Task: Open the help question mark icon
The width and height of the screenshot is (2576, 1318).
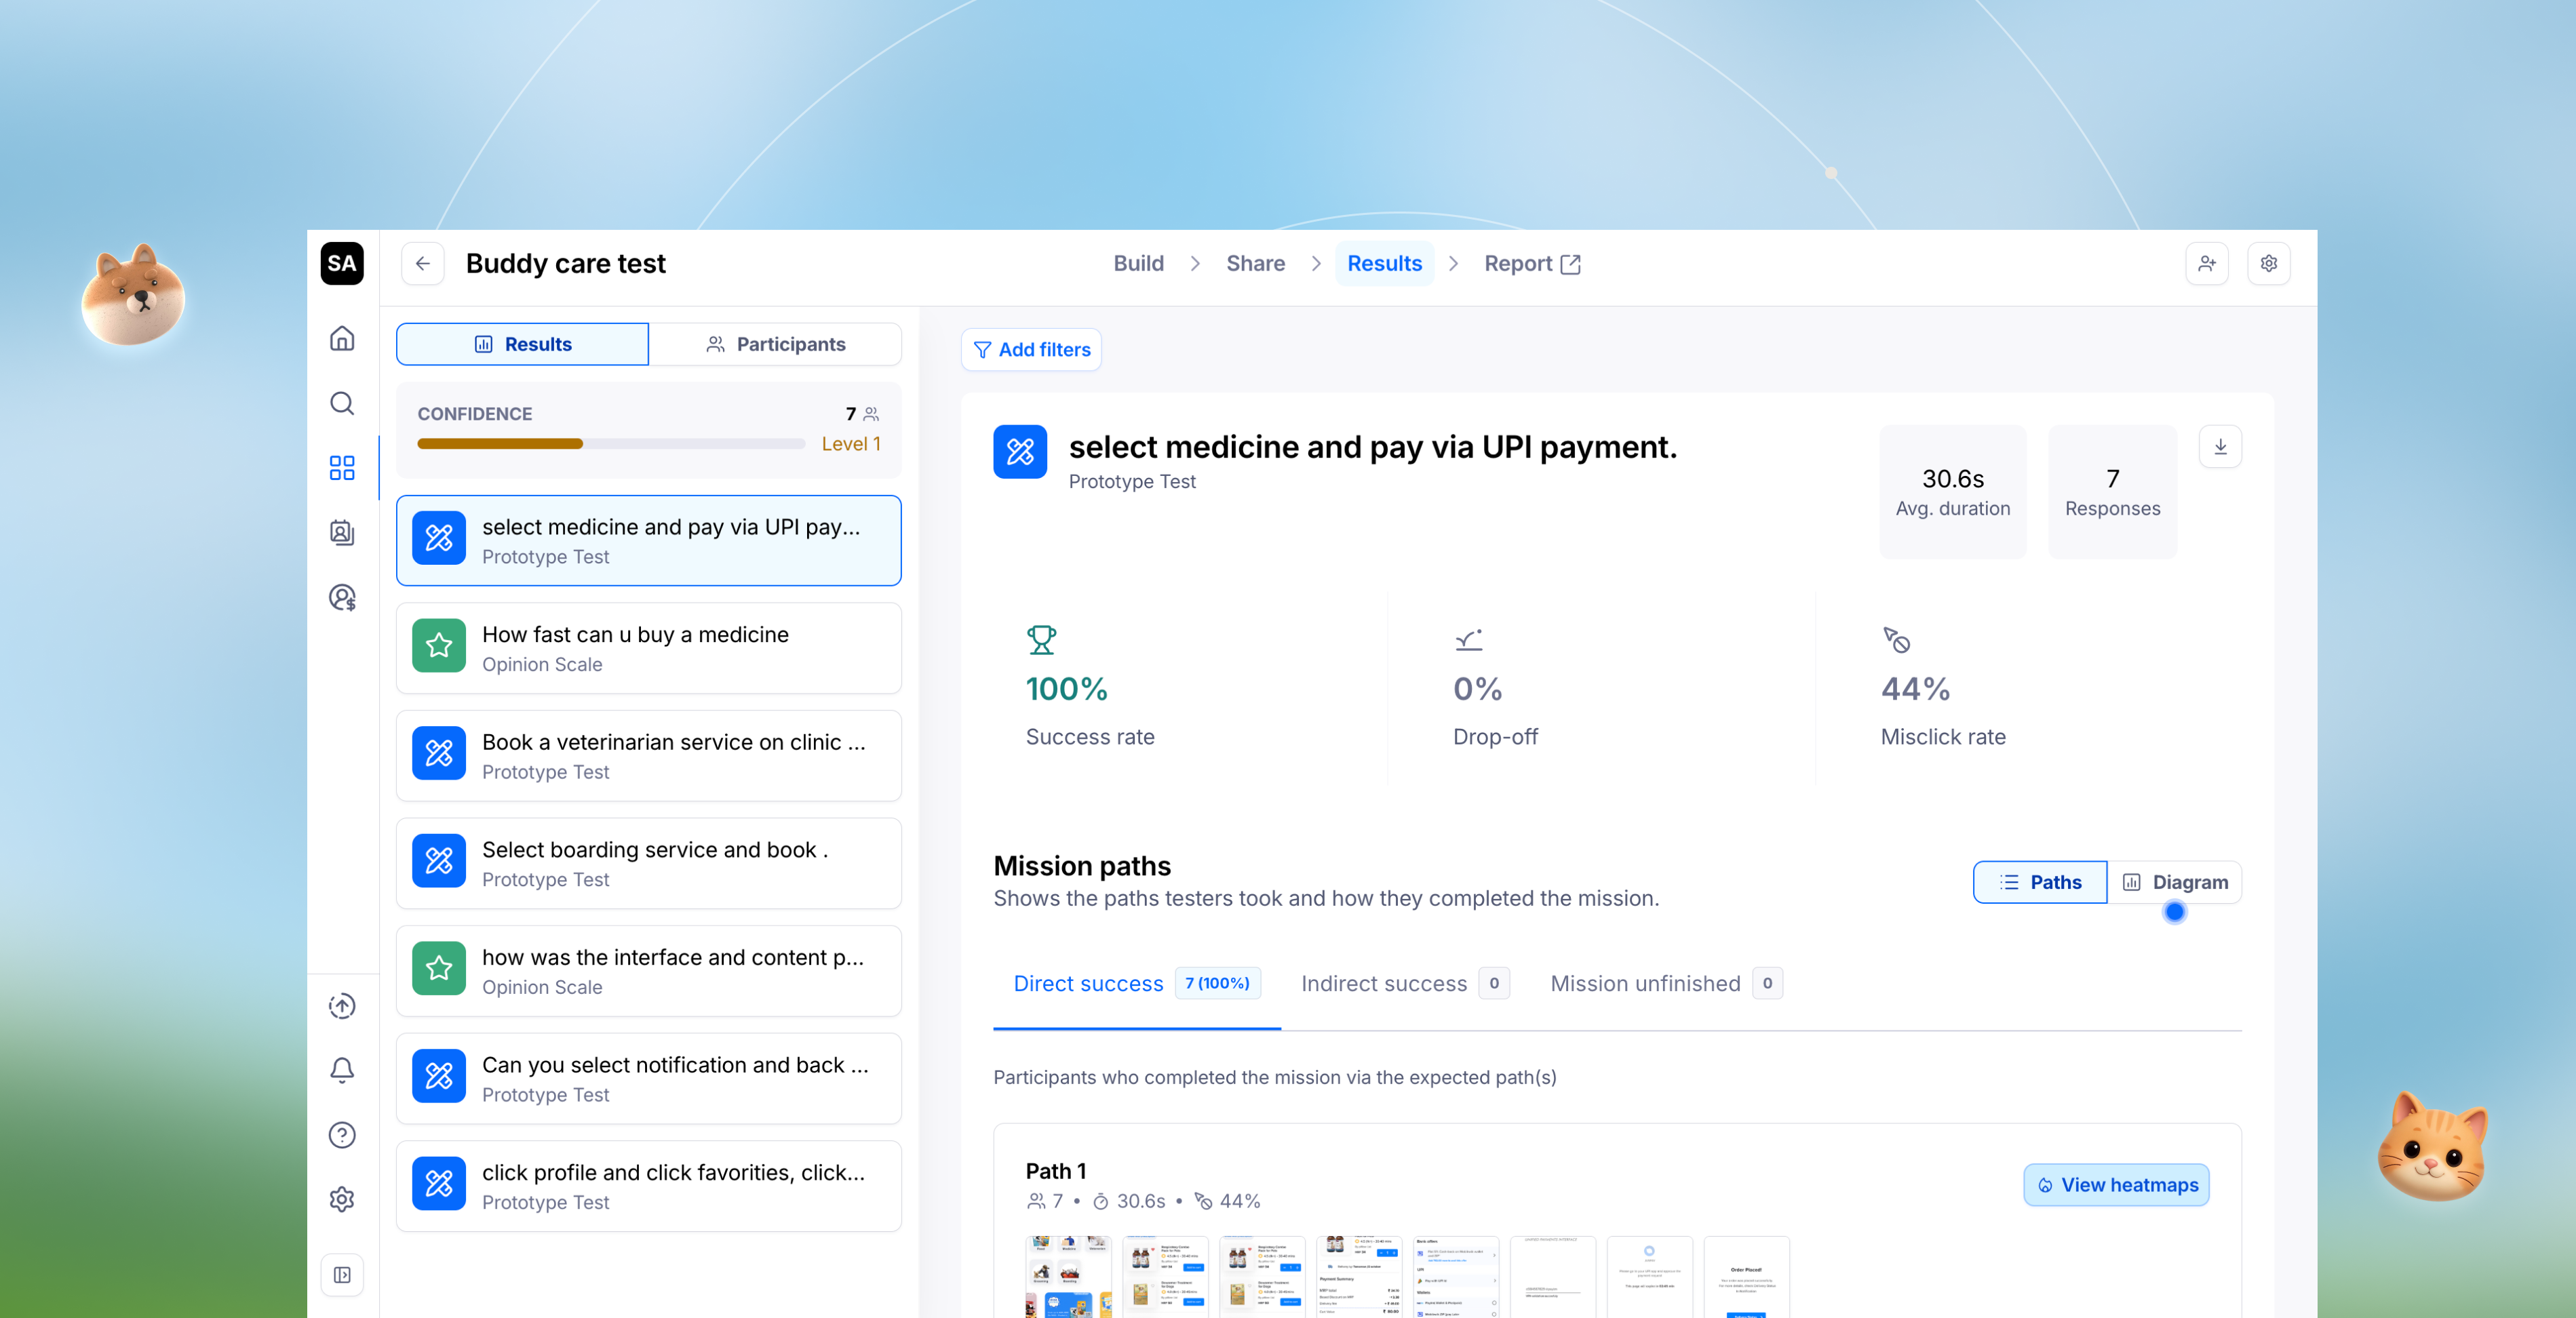Action: click(342, 1135)
